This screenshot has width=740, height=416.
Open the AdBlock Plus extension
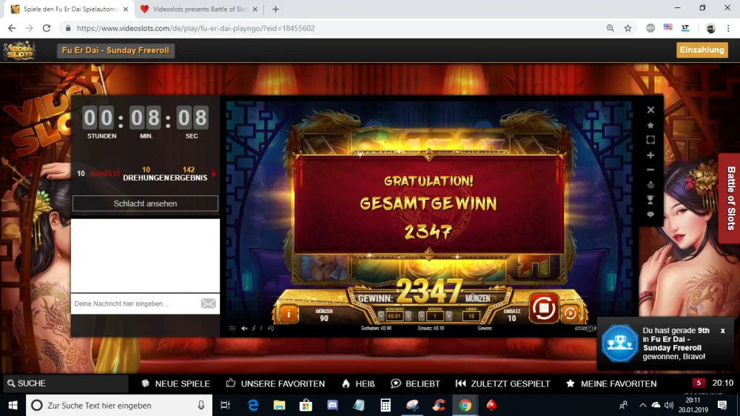pos(650,28)
